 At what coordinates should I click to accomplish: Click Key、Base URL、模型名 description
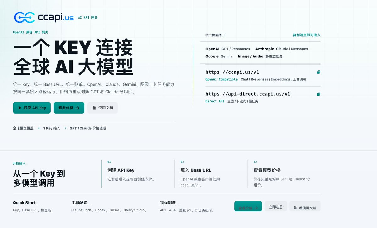point(33,210)
